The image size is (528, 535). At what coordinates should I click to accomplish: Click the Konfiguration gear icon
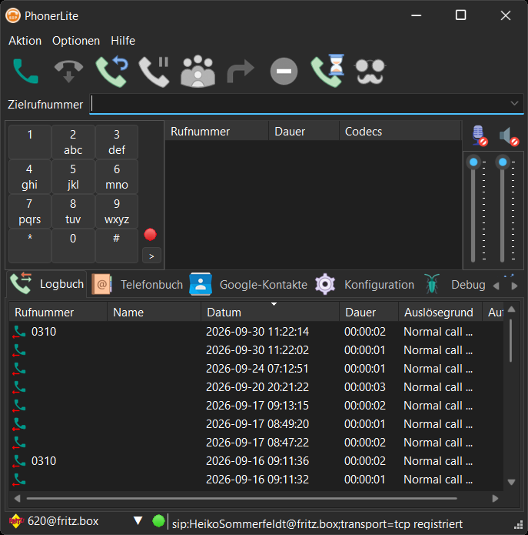[325, 284]
